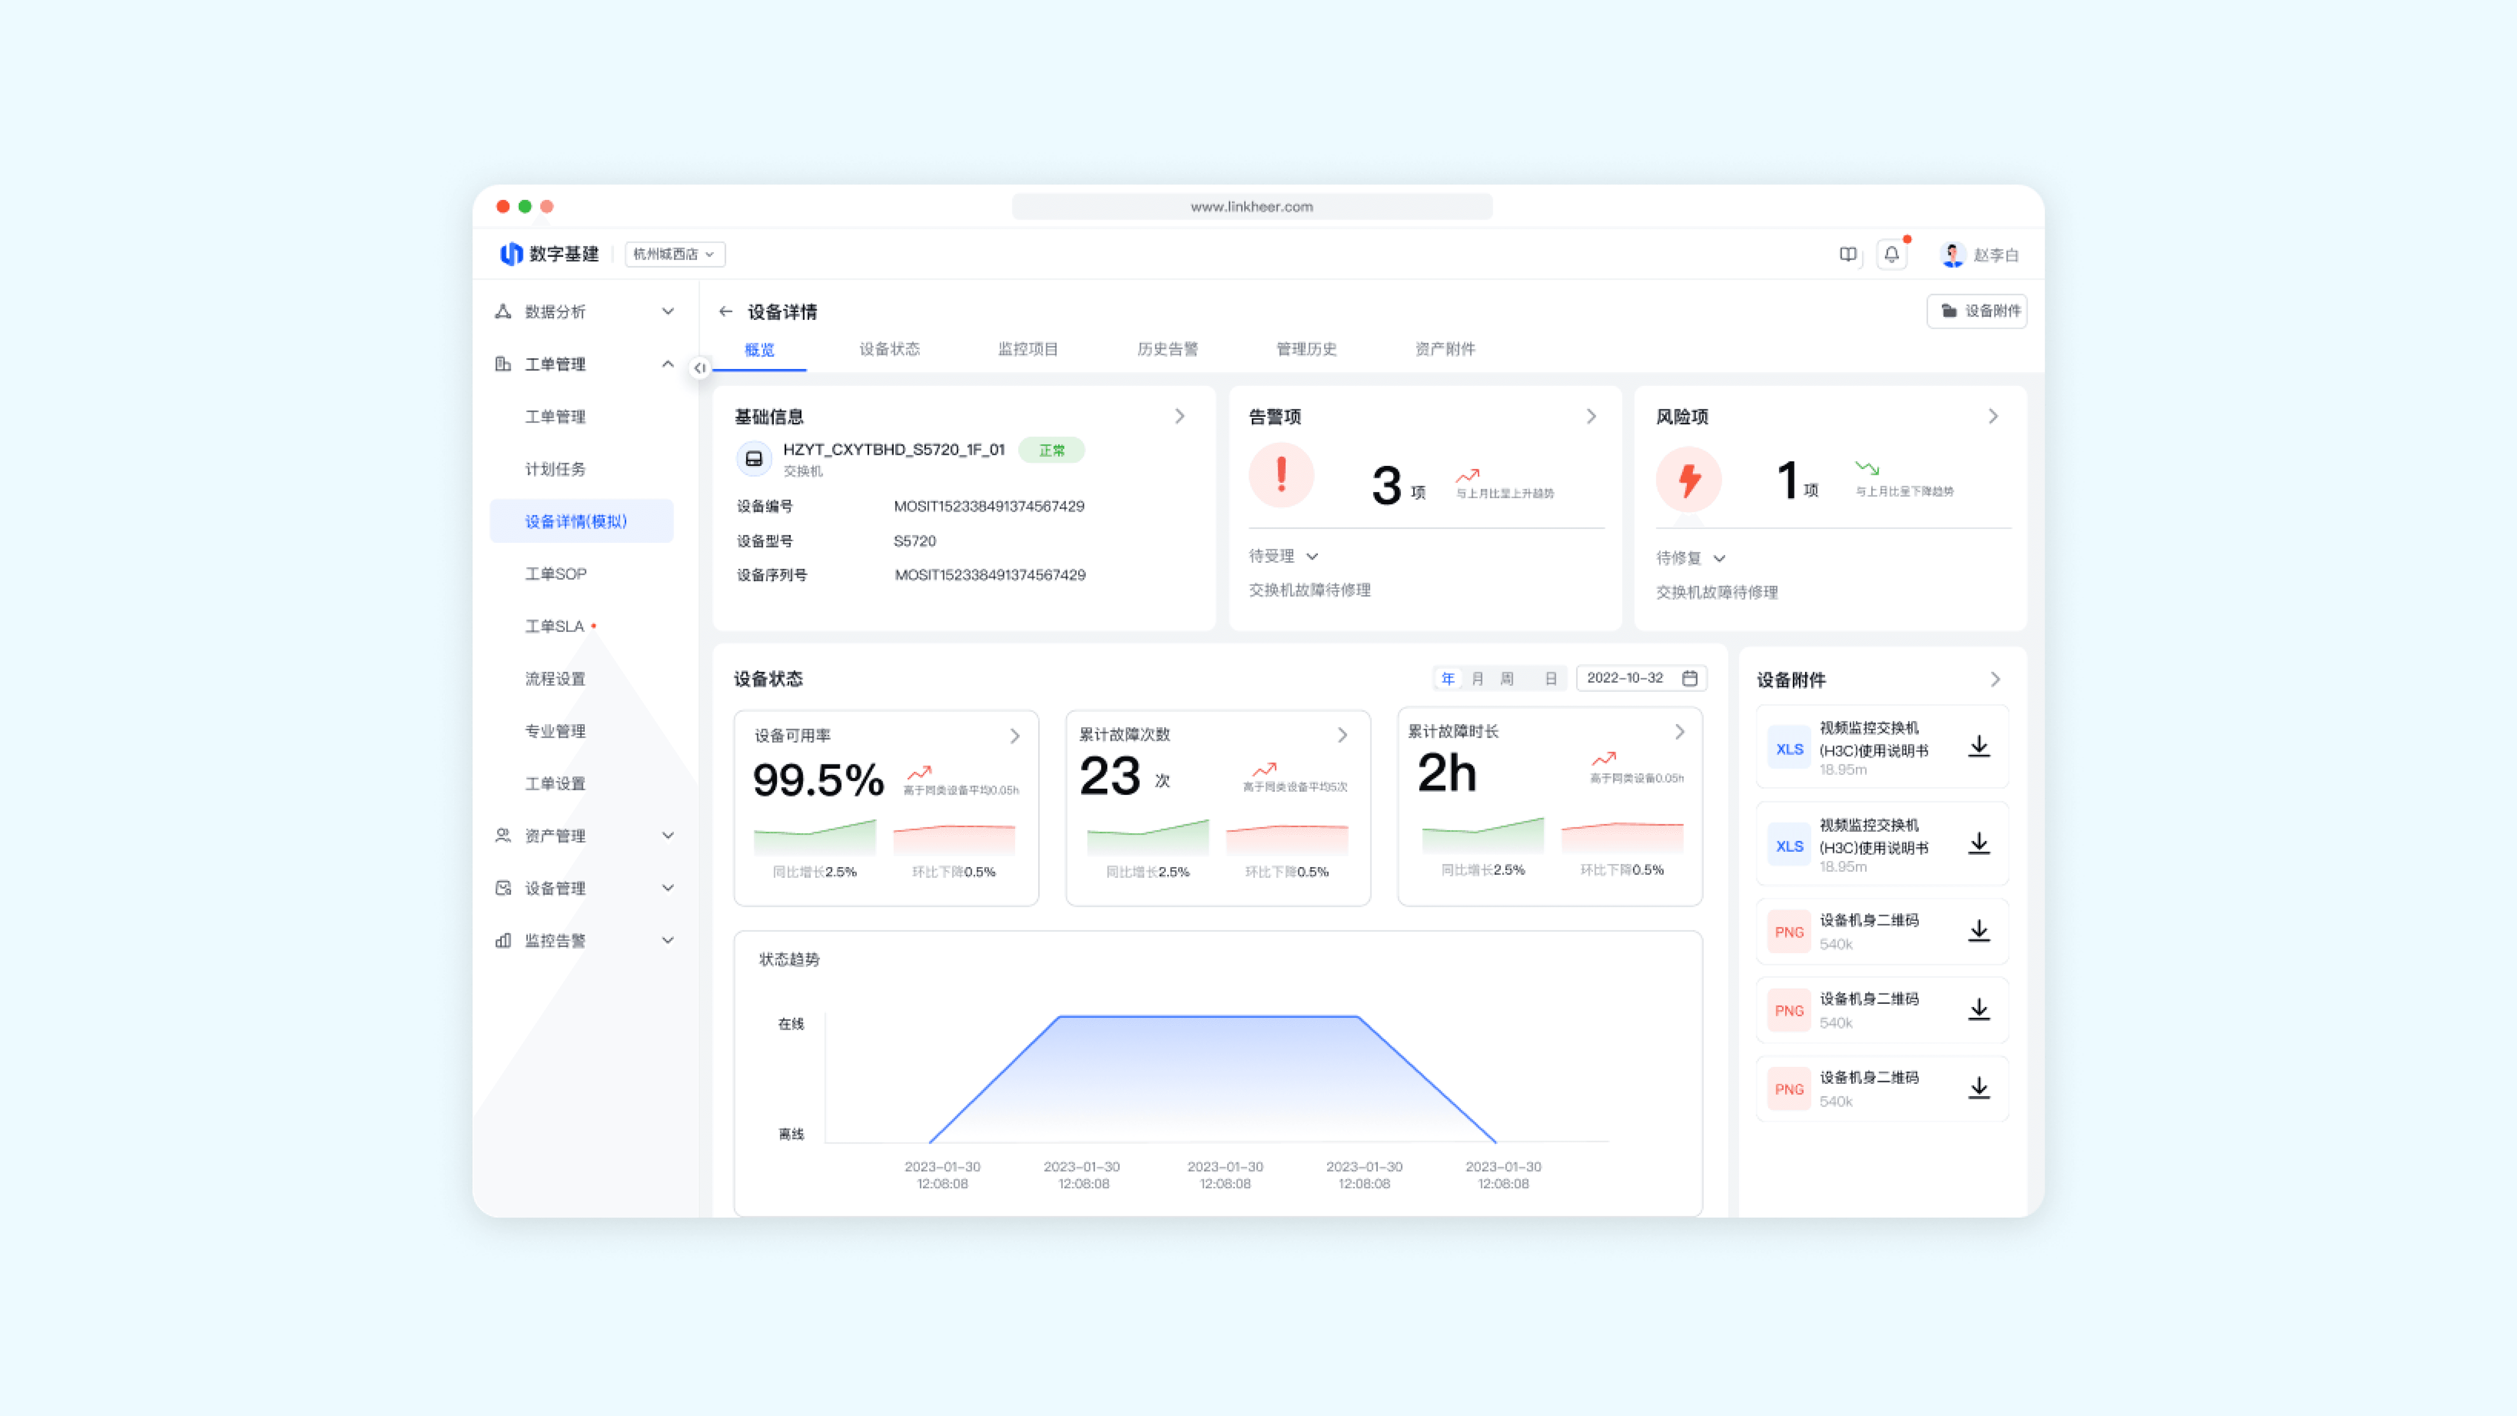Switch to the 管理历史 tab
Image resolution: width=2517 pixels, height=1416 pixels.
(x=1307, y=349)
